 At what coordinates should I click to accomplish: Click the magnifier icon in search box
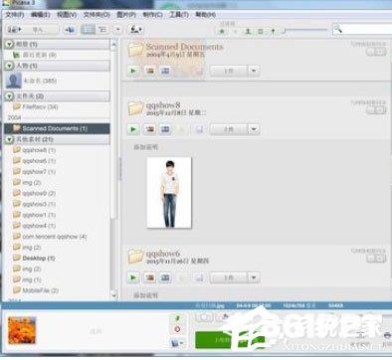pyautogui.click(x=337, y=29)
